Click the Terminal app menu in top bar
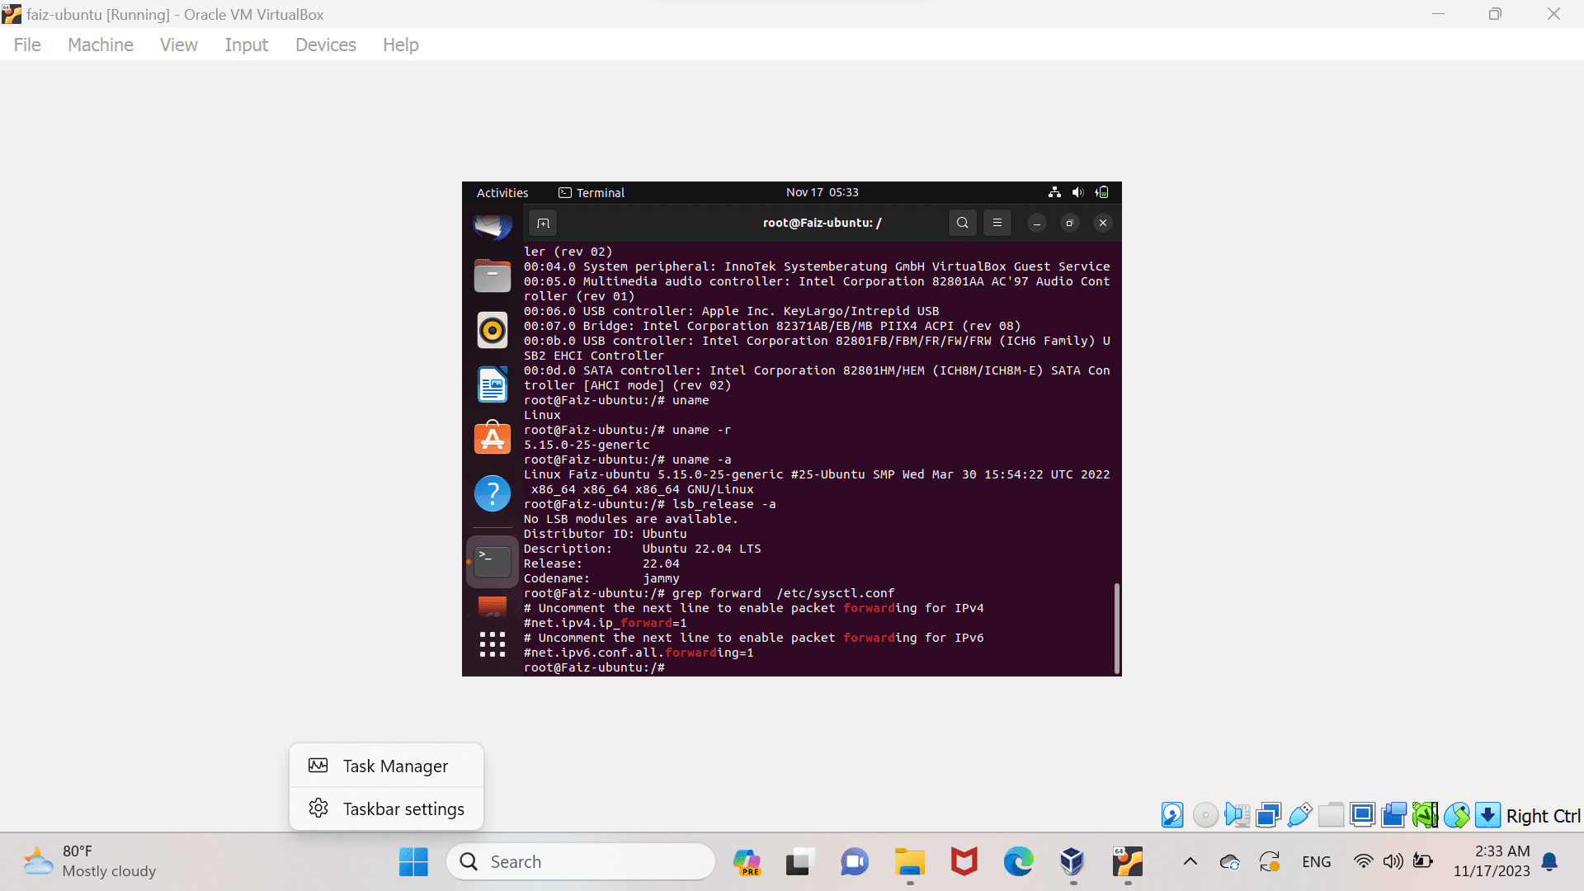 click(592, 192)
